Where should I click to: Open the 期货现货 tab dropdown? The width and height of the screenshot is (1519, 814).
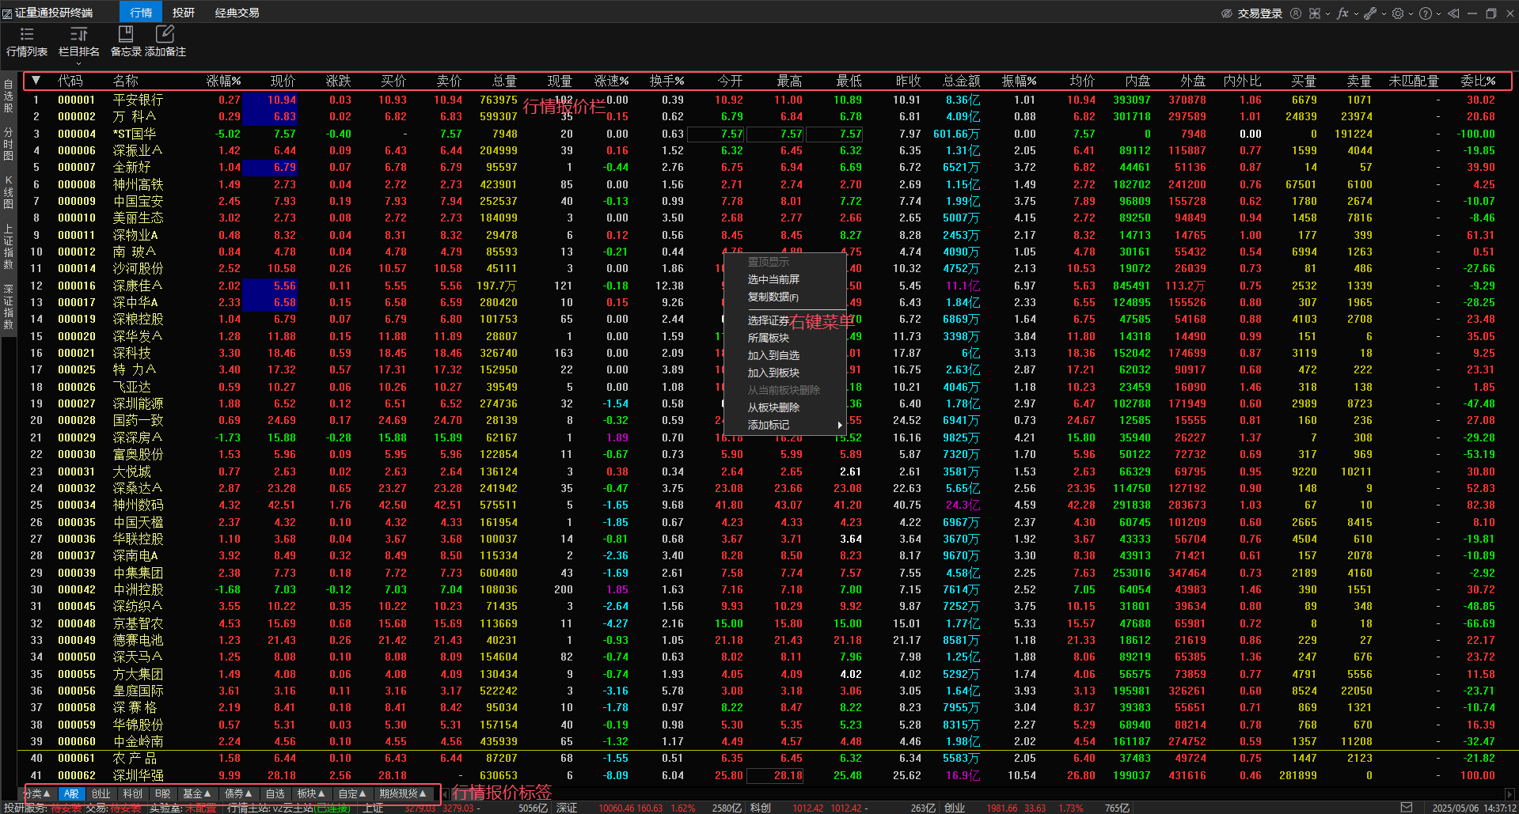(403, 793)
